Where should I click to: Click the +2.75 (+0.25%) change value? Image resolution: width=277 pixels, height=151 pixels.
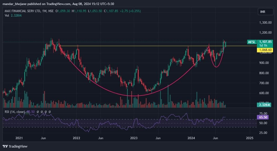[x=130, y=11]
